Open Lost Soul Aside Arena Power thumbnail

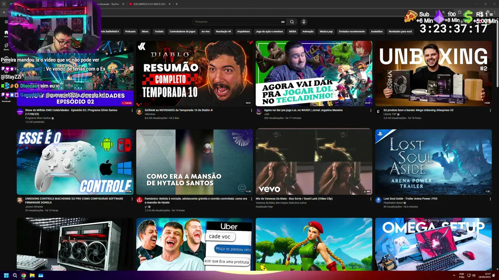coord(434,162)
